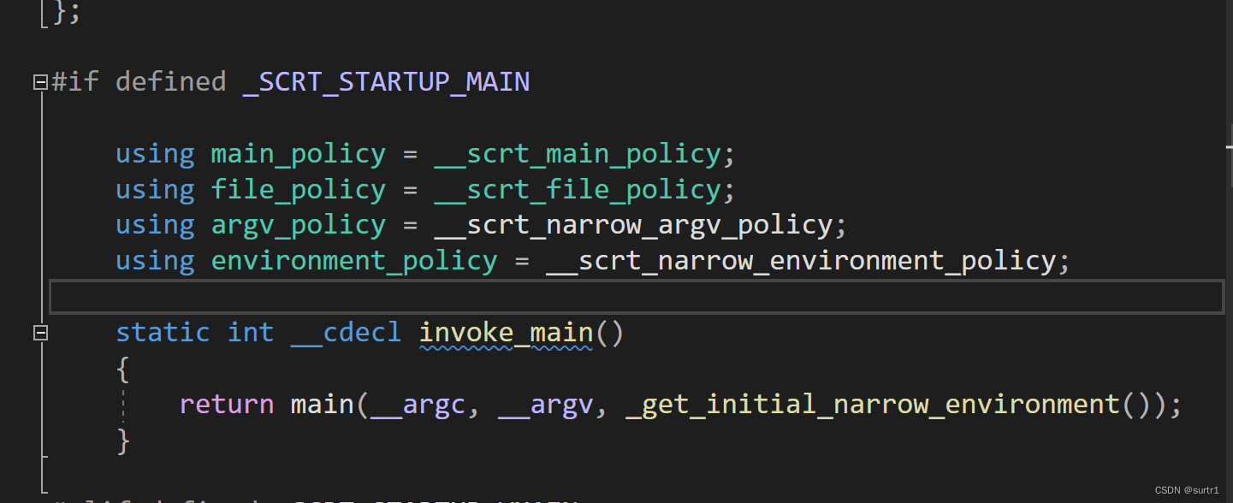
Task: Click the _get_initial_narrow_environment call
Action: (x=873, y=404)
